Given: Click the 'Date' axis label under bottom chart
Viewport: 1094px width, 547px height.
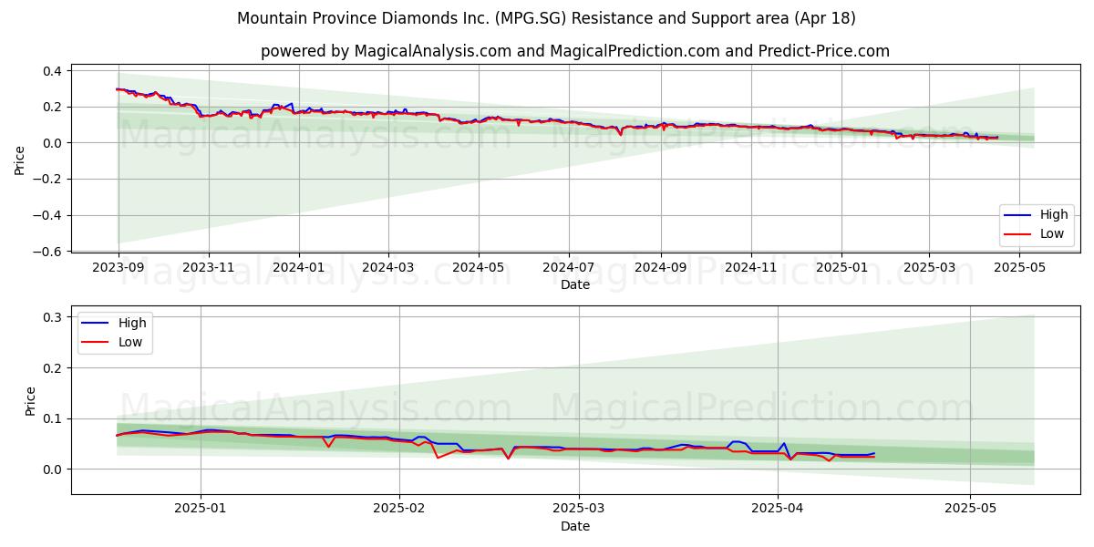Looking at the screenshot, I should (575, 526).
